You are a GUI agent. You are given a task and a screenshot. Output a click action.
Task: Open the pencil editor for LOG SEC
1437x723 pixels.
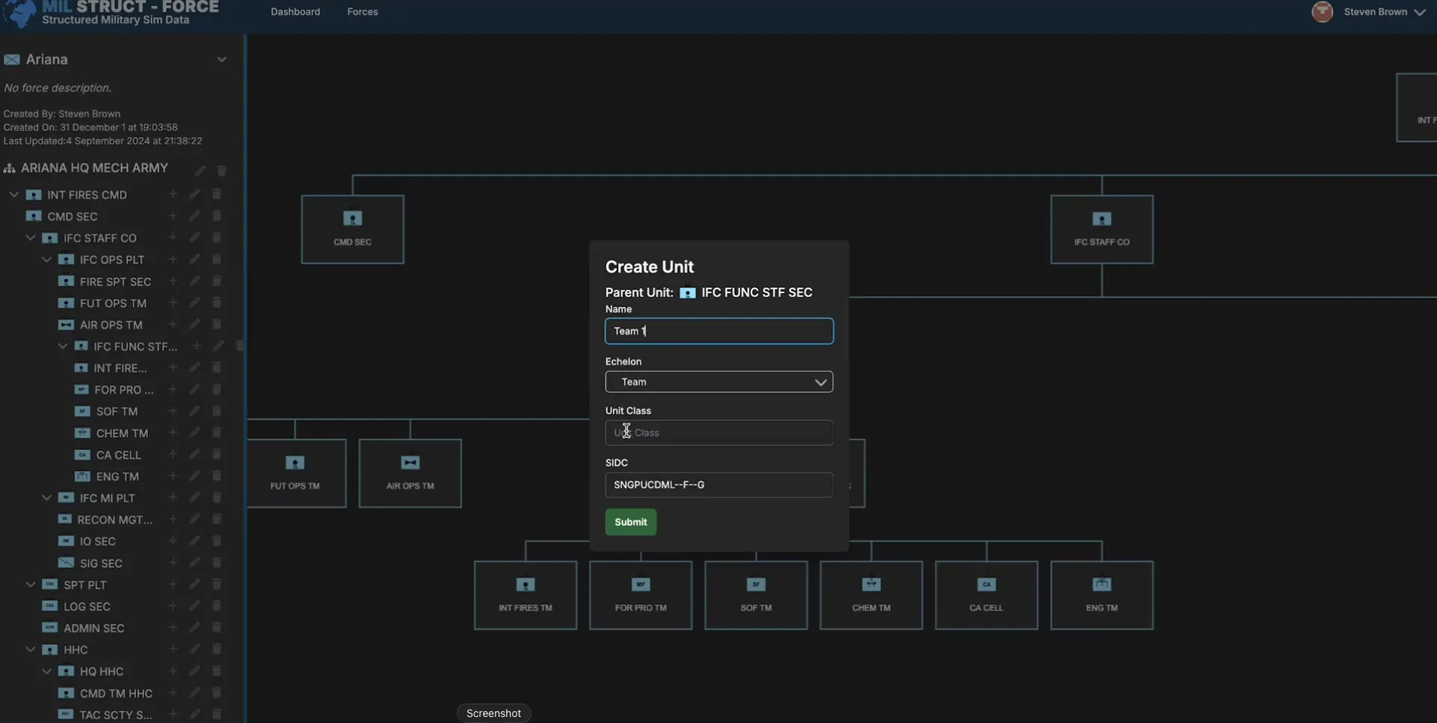[194, 605]
